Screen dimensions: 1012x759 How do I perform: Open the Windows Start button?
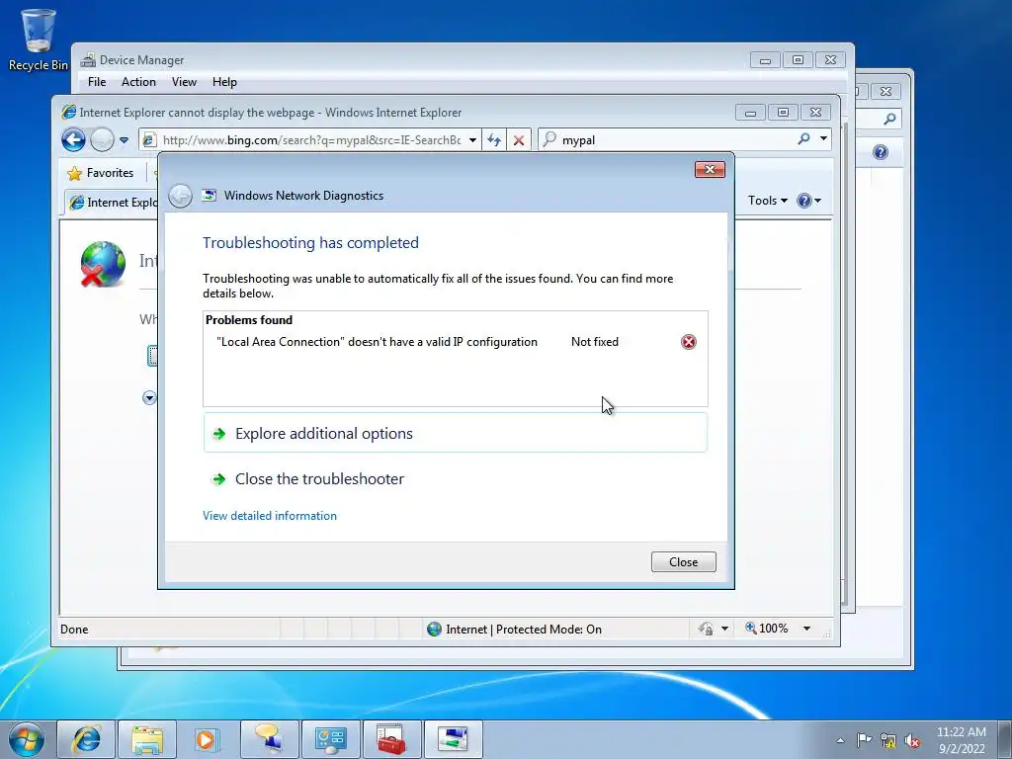(27, 739)
